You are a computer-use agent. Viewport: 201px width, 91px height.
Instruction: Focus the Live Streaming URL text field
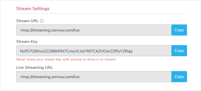tap(94, 77)
